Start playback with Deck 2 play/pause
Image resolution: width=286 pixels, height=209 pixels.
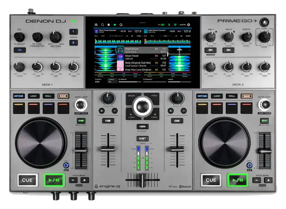coord(238,180)
